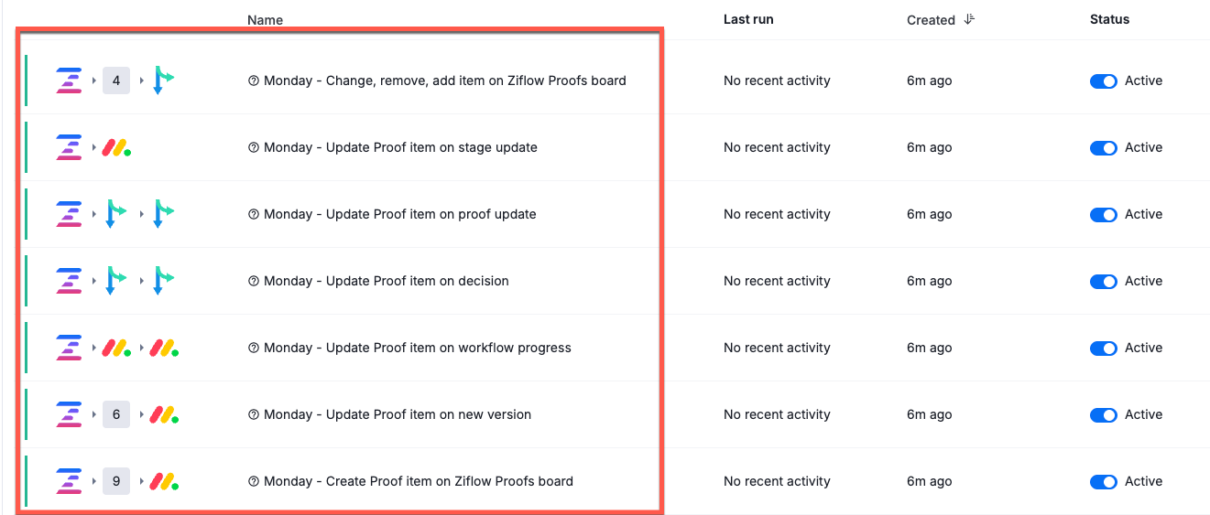The image size is (1210, 515).
Task: Click Ziflow icon in 'Create Proof item' row
Action: coord(69,481)
